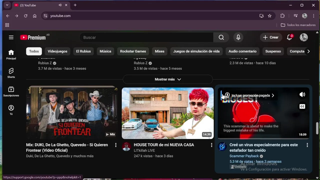Toggle closed captions on the preview
Image resolution: width=320 pixels, height=180 pixels.
point(302,106)
